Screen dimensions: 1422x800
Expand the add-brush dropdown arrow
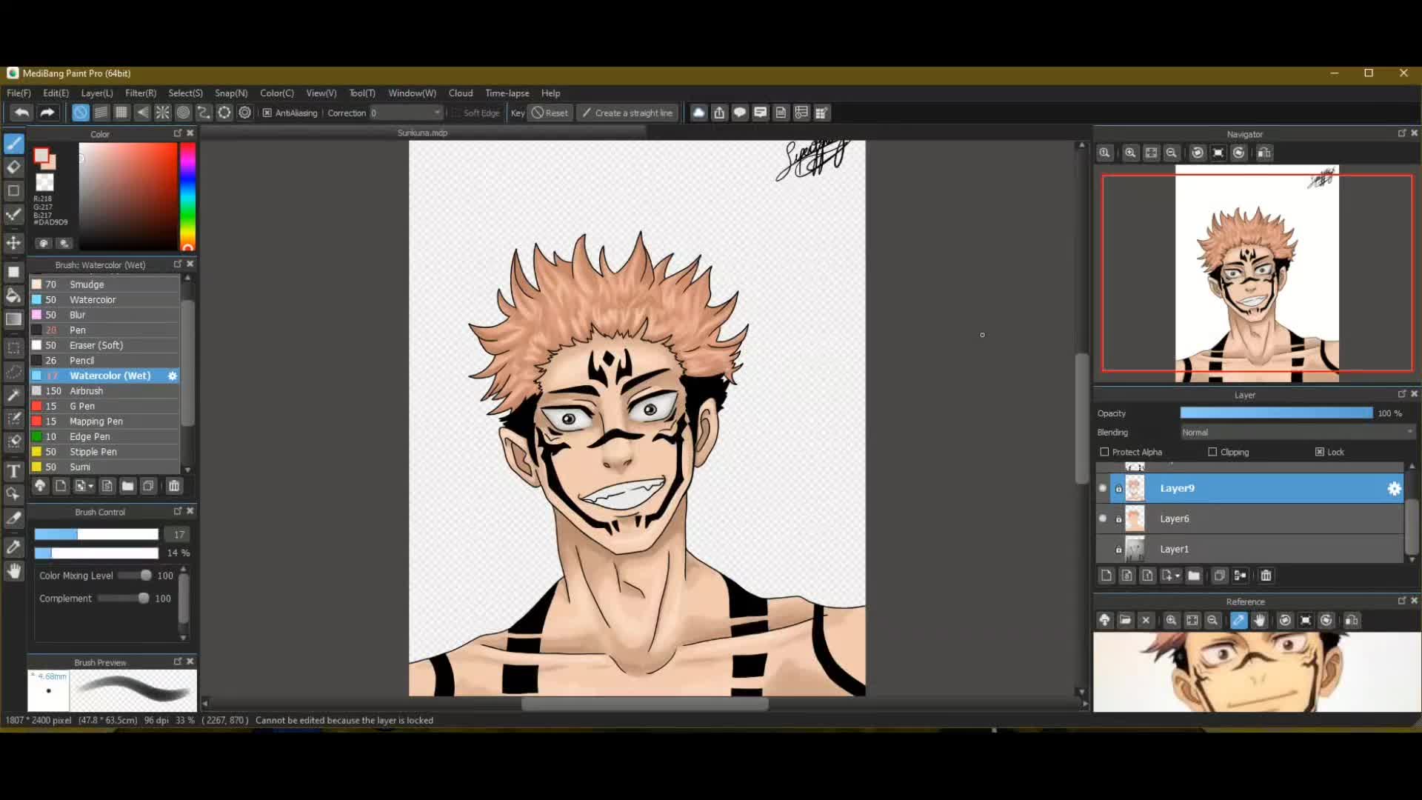pos(91,486)
